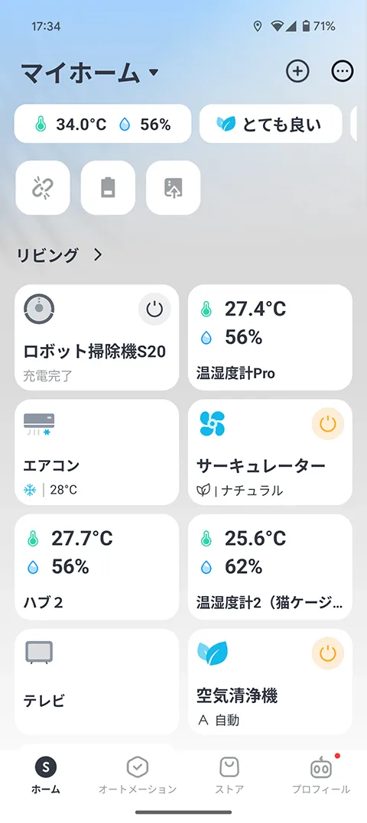Tap the air conditioner device icon
Image resolution: width=367 pixels, height=823 pixels.
(x=39, y=424)
